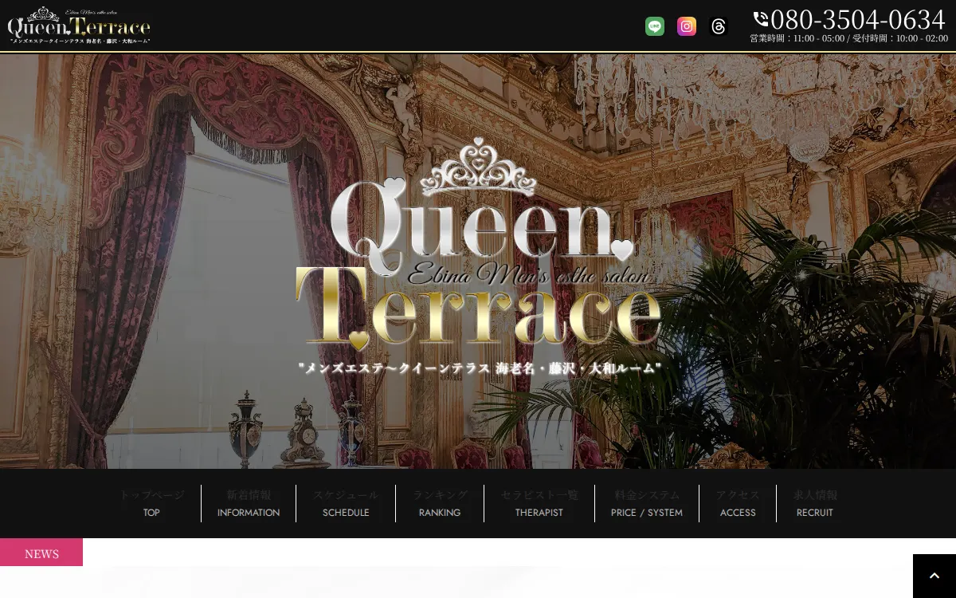Go to the TOP navigation item
This screenshot has width=956, height=598.
click(151, 504)
